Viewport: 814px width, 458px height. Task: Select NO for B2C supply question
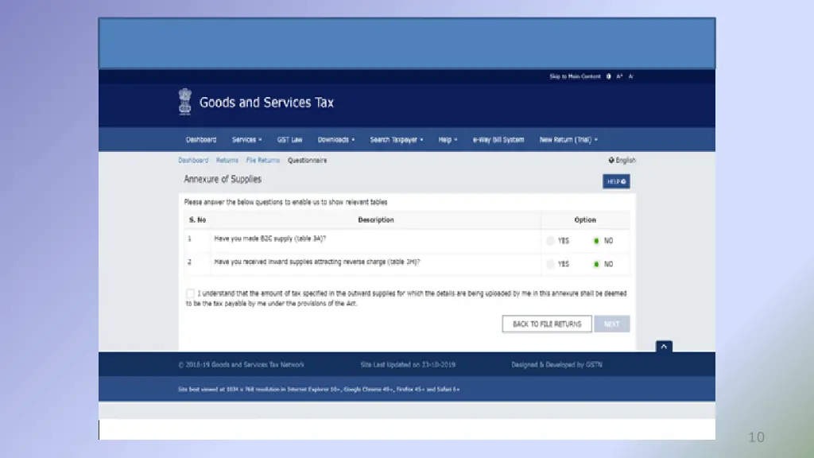tap(597, 240)
